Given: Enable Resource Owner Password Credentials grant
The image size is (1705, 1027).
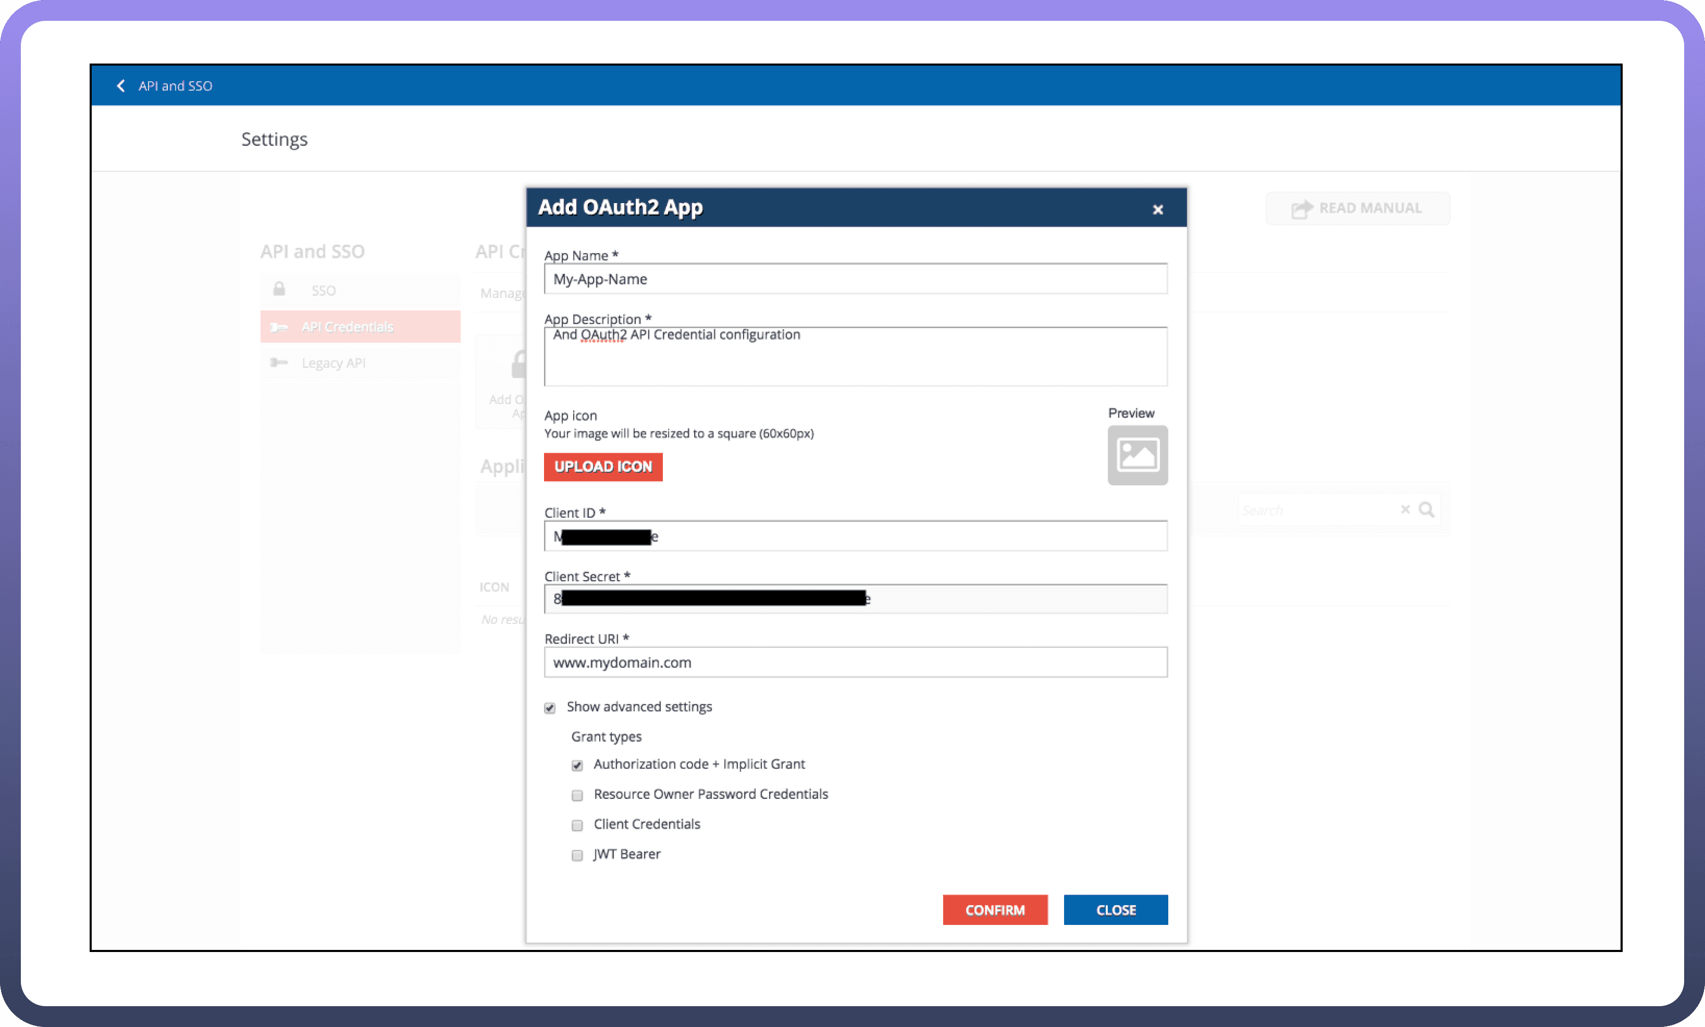Looking at the screenshot, I should tap(577, 795).
